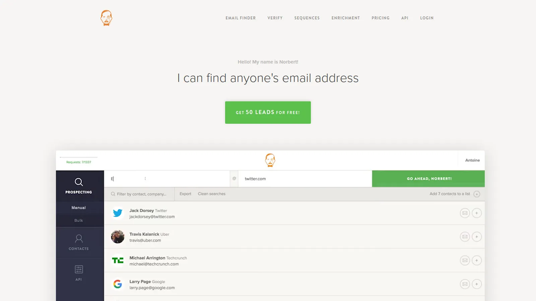Click the Twitter bird icon on Jack Dorsey's row

pos(118,213)
